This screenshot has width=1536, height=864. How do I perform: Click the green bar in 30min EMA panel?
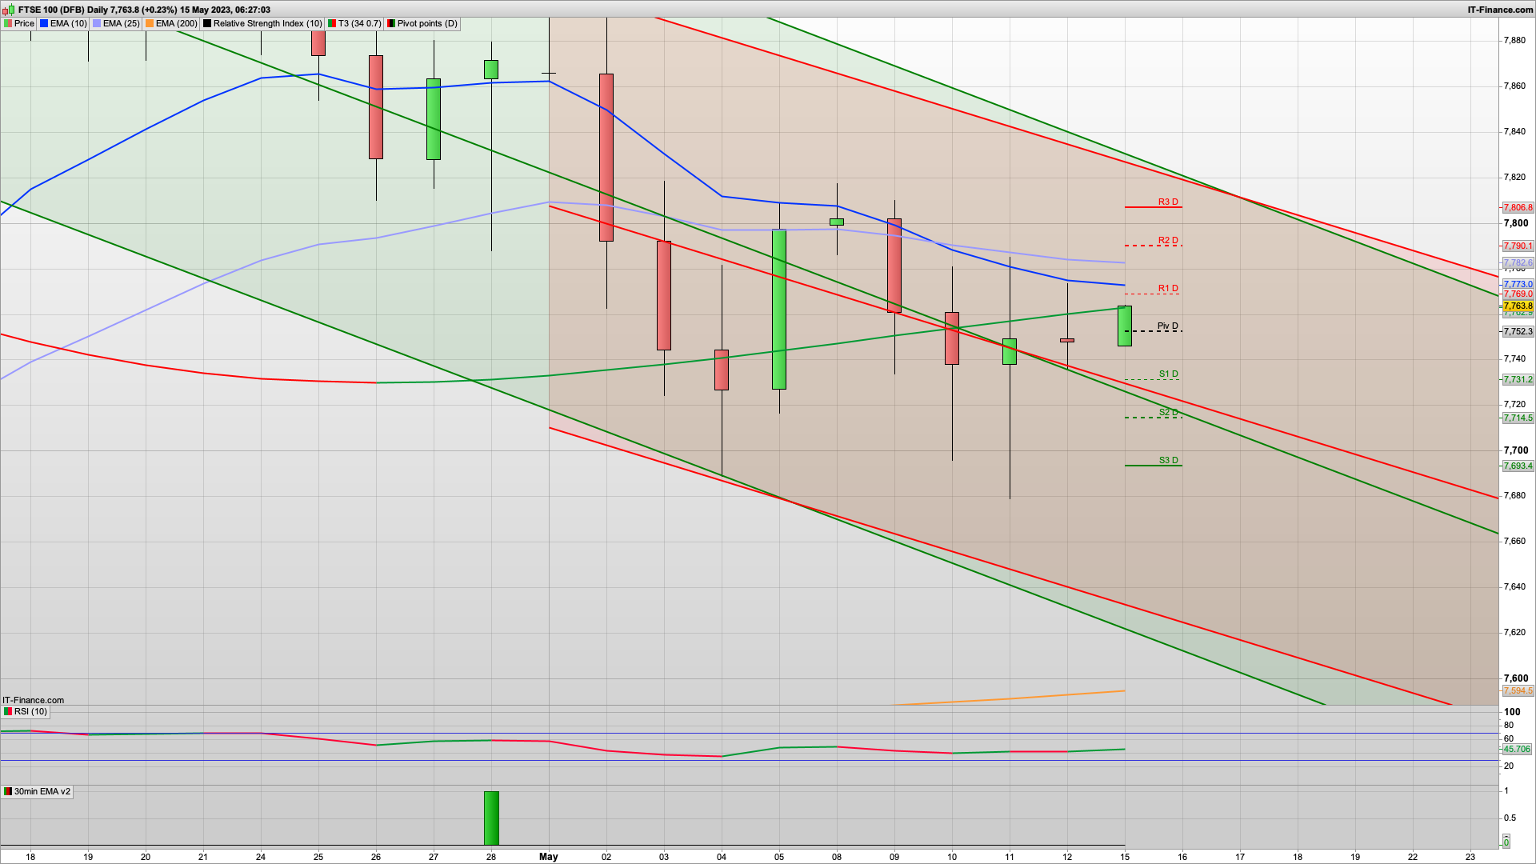click(x=491, y=818)
